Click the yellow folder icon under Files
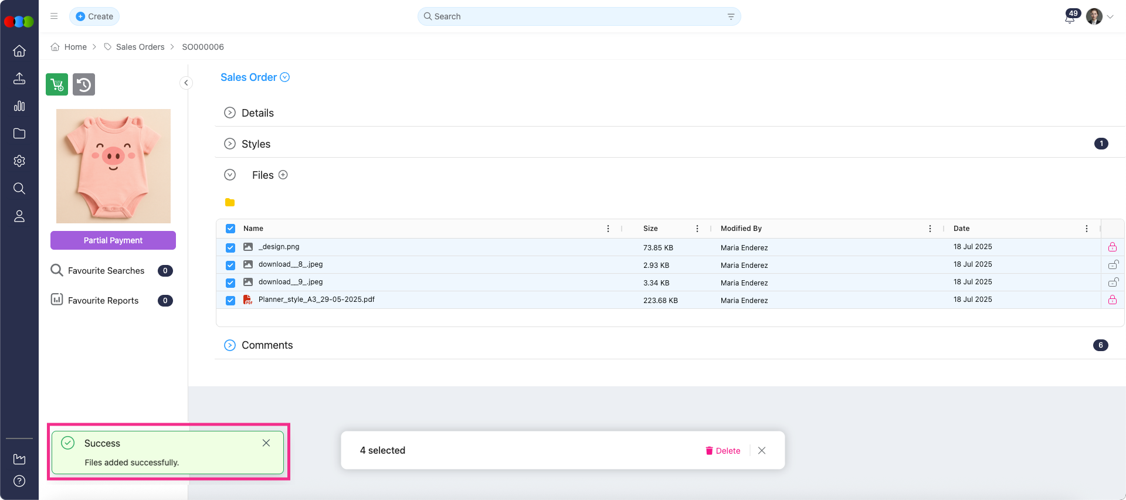Screen dimensions: 1126x500 [x=230, y=202]
